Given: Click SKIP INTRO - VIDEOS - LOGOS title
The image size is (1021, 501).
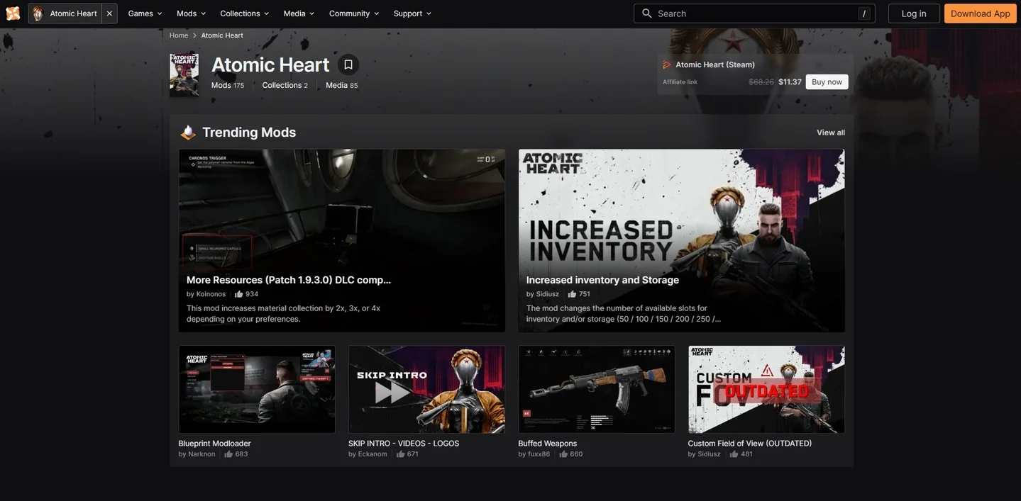Looking at the screenshot, I should click(404, 444).
